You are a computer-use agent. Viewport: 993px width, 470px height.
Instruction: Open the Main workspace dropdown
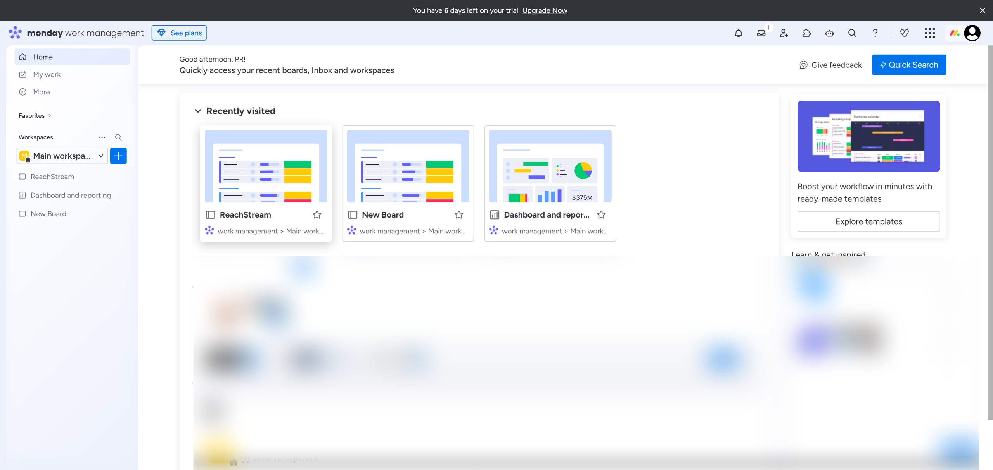tap(62, 156)
